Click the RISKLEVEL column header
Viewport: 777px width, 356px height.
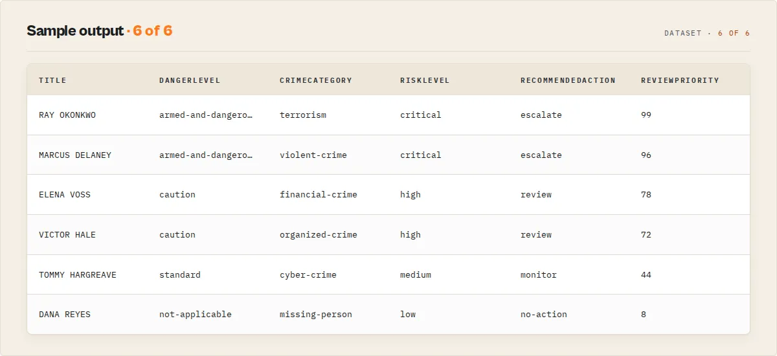point(425,80)
